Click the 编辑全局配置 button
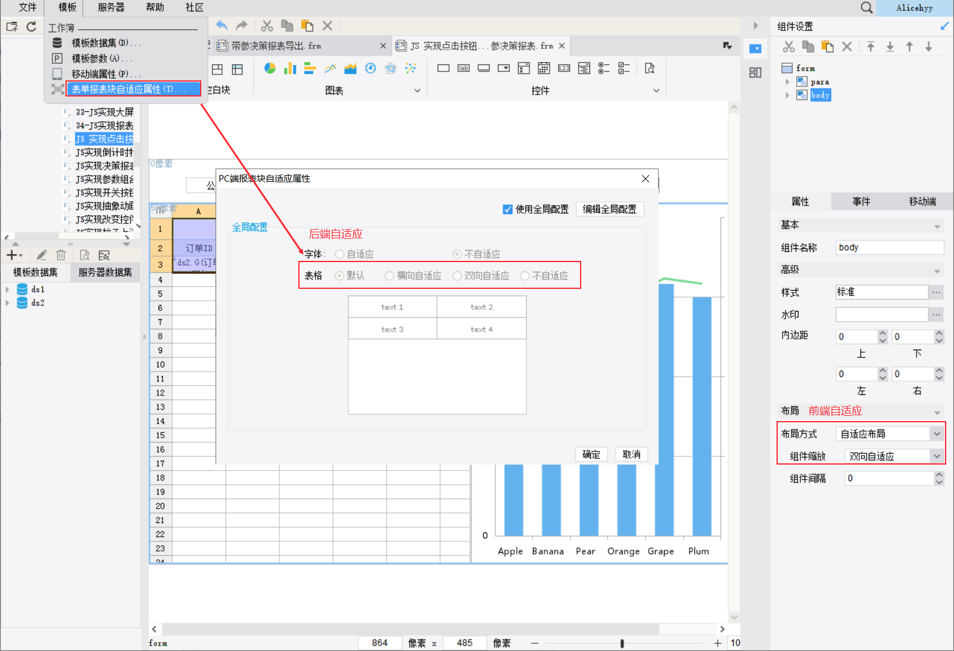The image size is (954, 651). 609,209
